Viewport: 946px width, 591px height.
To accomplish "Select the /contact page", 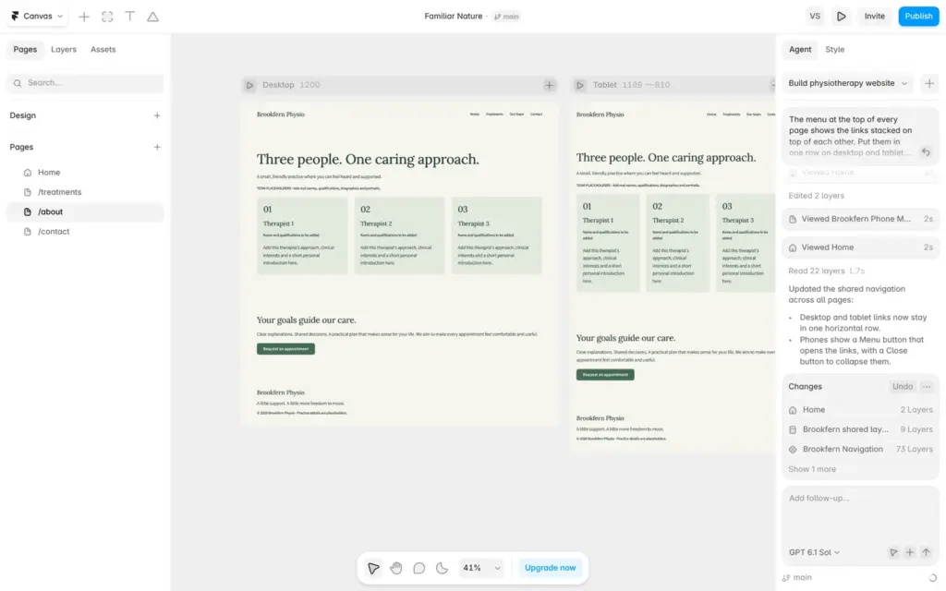I will [x=85, y=232].
